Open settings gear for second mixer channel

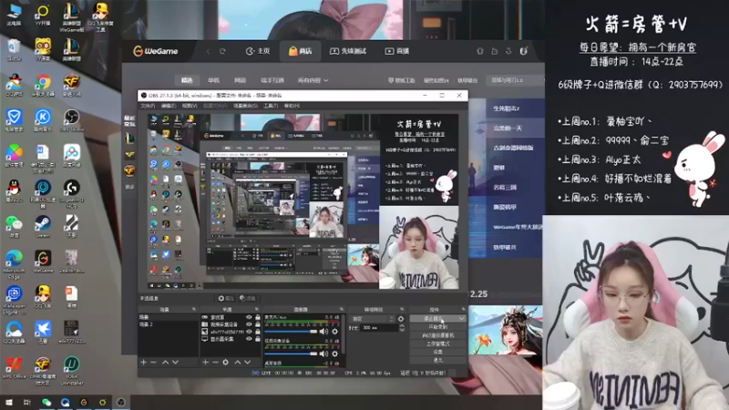coord(334,354)
